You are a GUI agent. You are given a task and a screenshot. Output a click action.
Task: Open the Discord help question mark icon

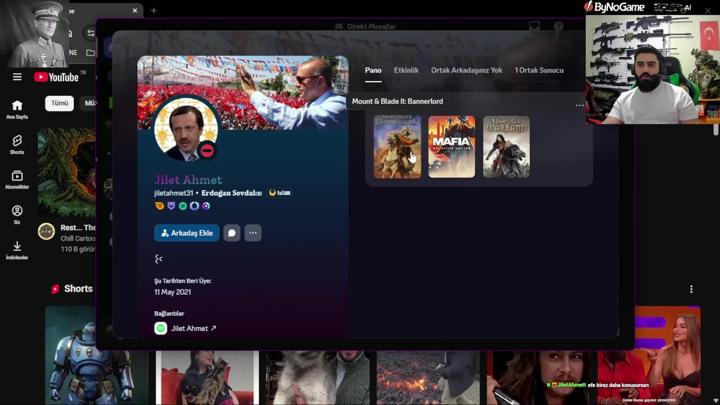coord(559,26)
